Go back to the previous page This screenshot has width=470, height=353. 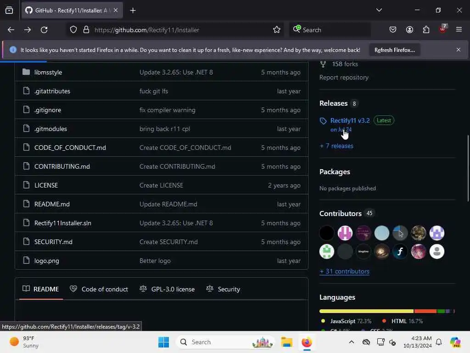coord(11,30)
